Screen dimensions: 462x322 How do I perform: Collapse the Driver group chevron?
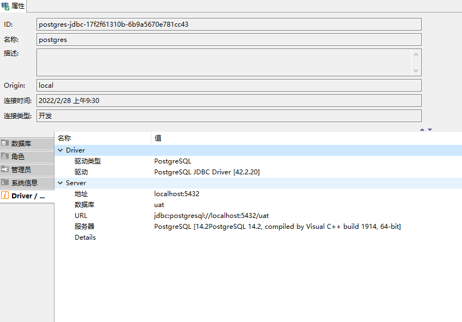tap(60, 150)
